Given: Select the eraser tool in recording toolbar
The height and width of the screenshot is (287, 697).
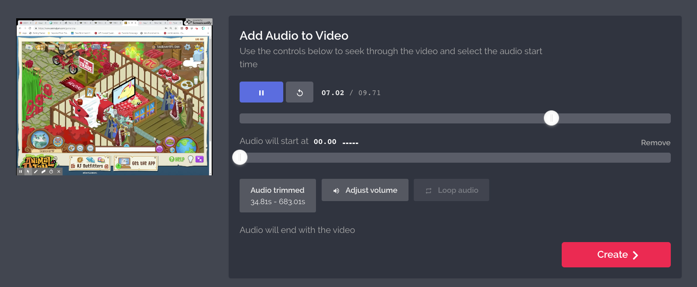Looking at the screenshot, I should point(43,171).
